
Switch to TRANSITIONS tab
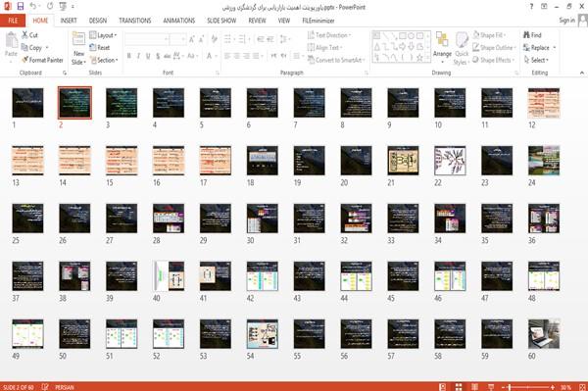(x=135, y=21)
